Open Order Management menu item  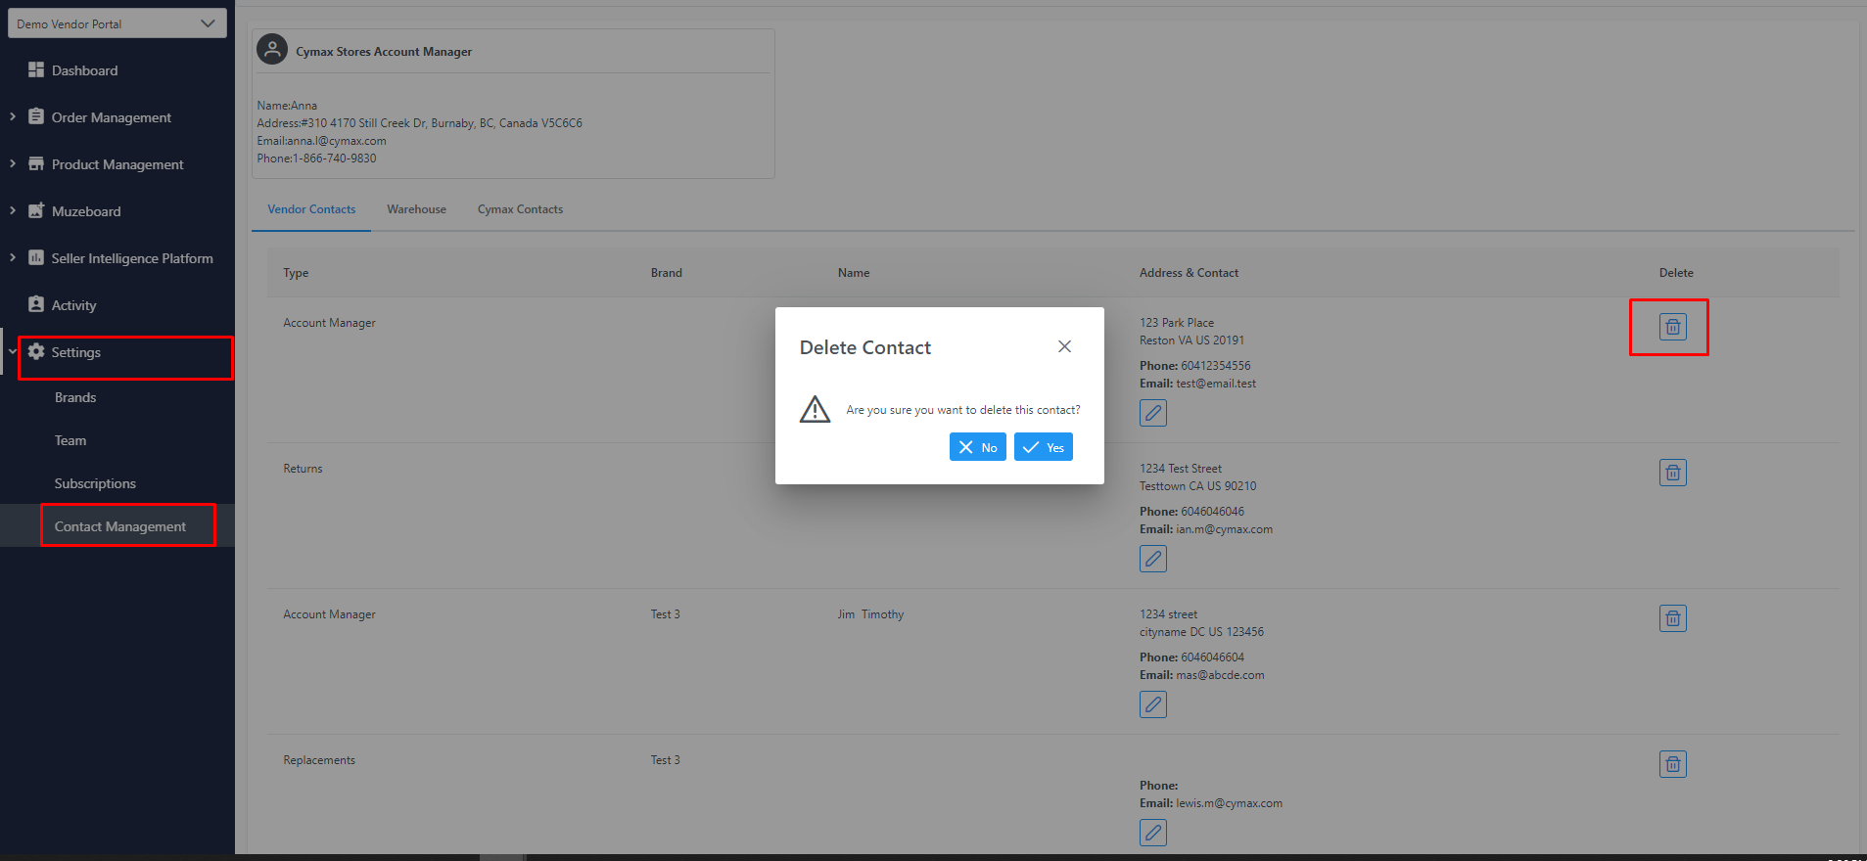112,117
